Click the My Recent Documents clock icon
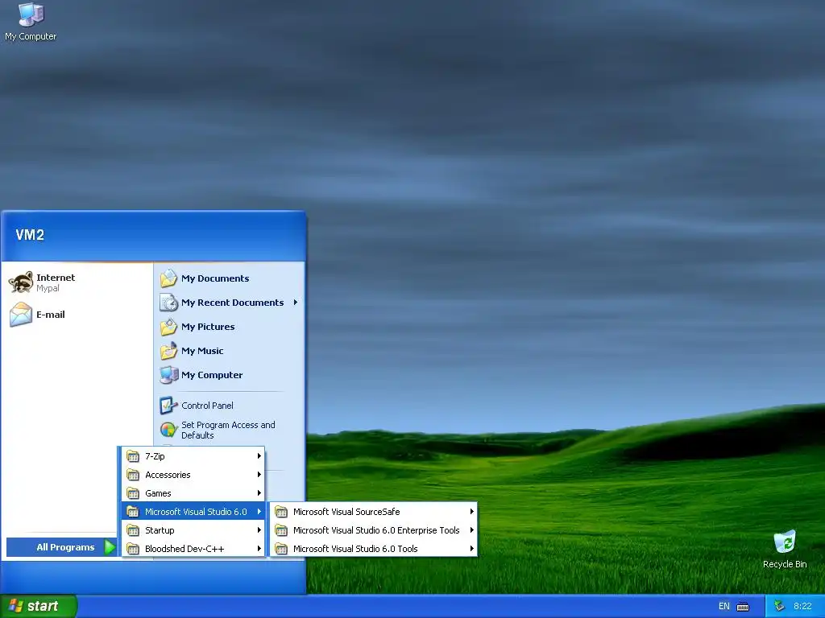The width and height of the screenshot is (825, 618). [x=168, y=303]
